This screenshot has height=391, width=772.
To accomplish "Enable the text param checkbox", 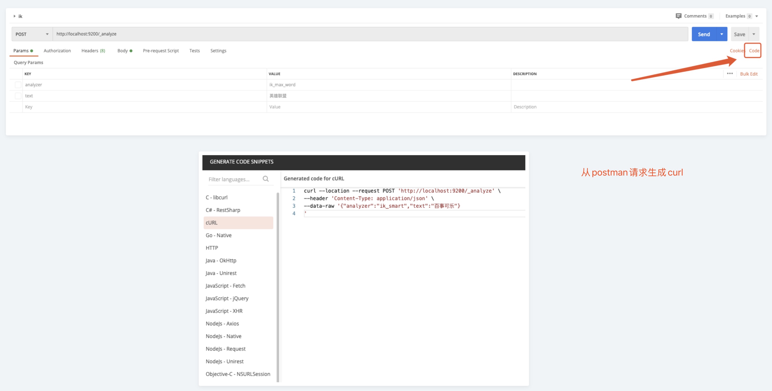I will point(18,96).
